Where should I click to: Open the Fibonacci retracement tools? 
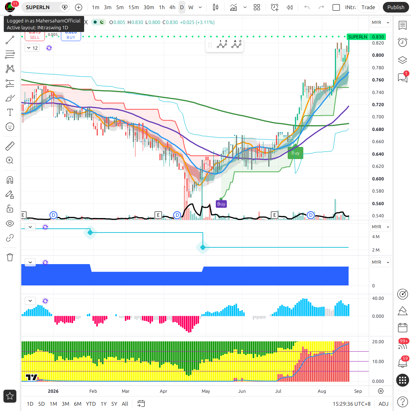point(10,54)
